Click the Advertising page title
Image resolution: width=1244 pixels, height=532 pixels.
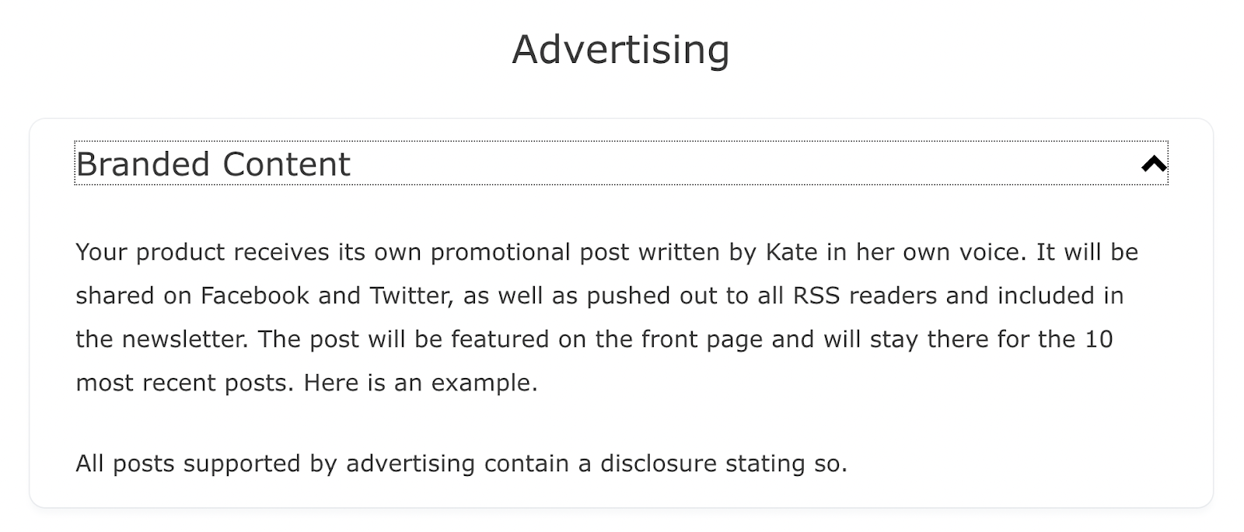point(620,49)
